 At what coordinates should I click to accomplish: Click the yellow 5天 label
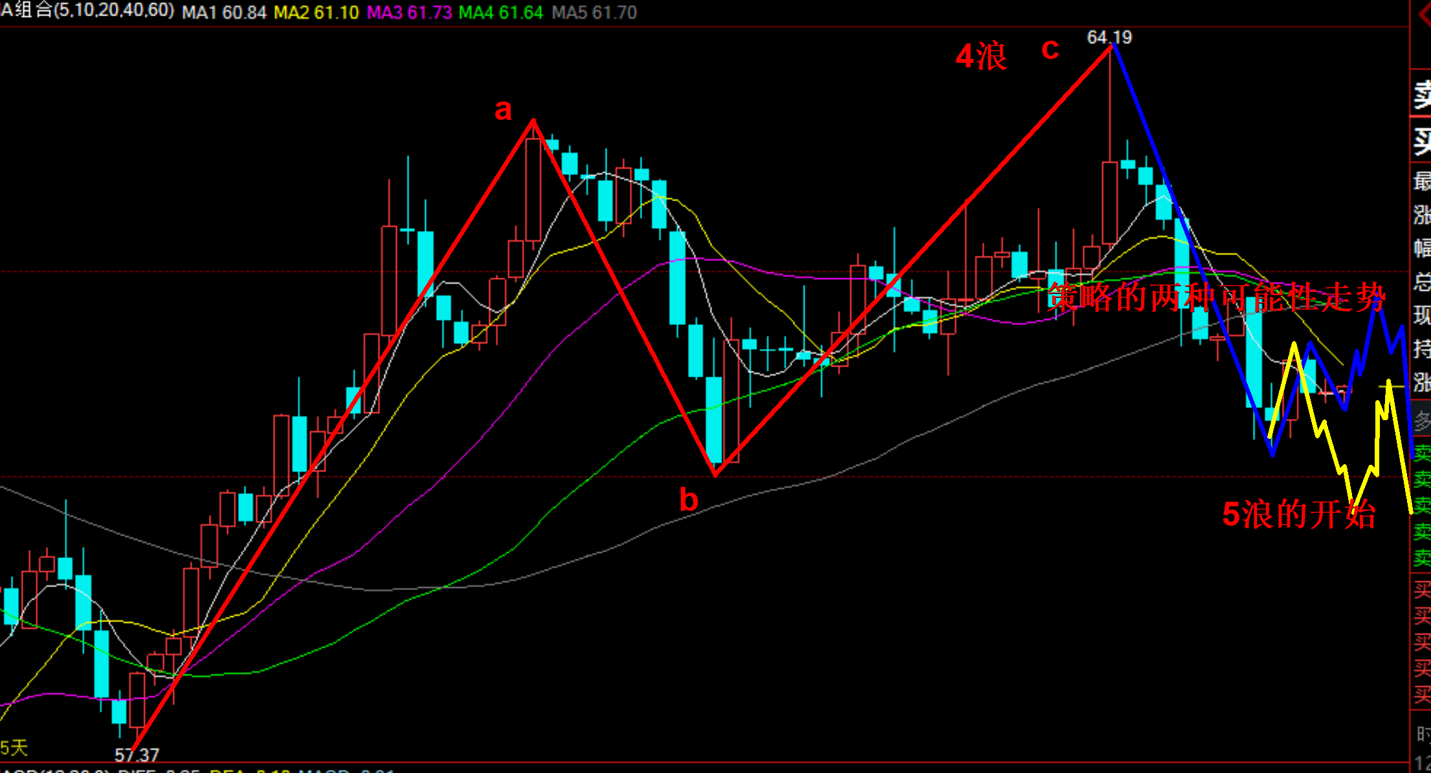pyautogui.click(x=14, y=748)
